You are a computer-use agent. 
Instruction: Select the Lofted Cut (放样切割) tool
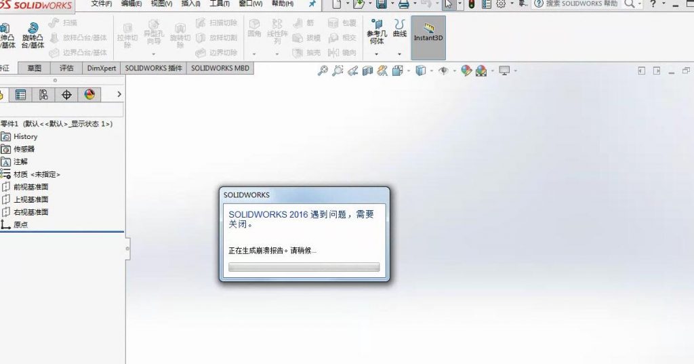pyautogui.click(x=216, y=38)
